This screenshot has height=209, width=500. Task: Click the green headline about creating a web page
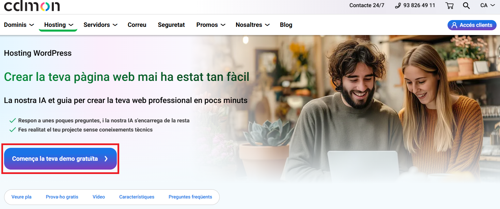(x=126, y=77)
